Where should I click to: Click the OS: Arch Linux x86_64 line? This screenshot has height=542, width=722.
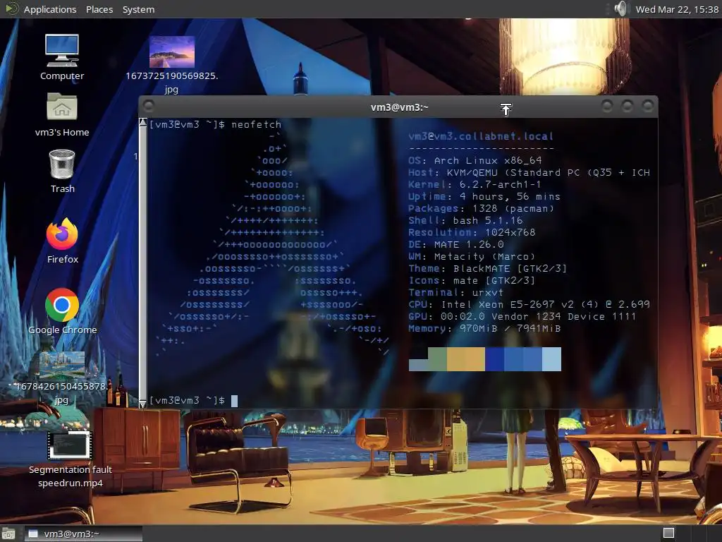point(475,160)
